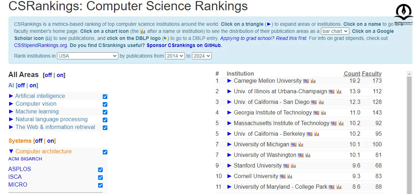The height and width of the screenshot is (194, 418).
Task: Open chart icon for Univ. of California - San Diego
Action: point(321,102)
